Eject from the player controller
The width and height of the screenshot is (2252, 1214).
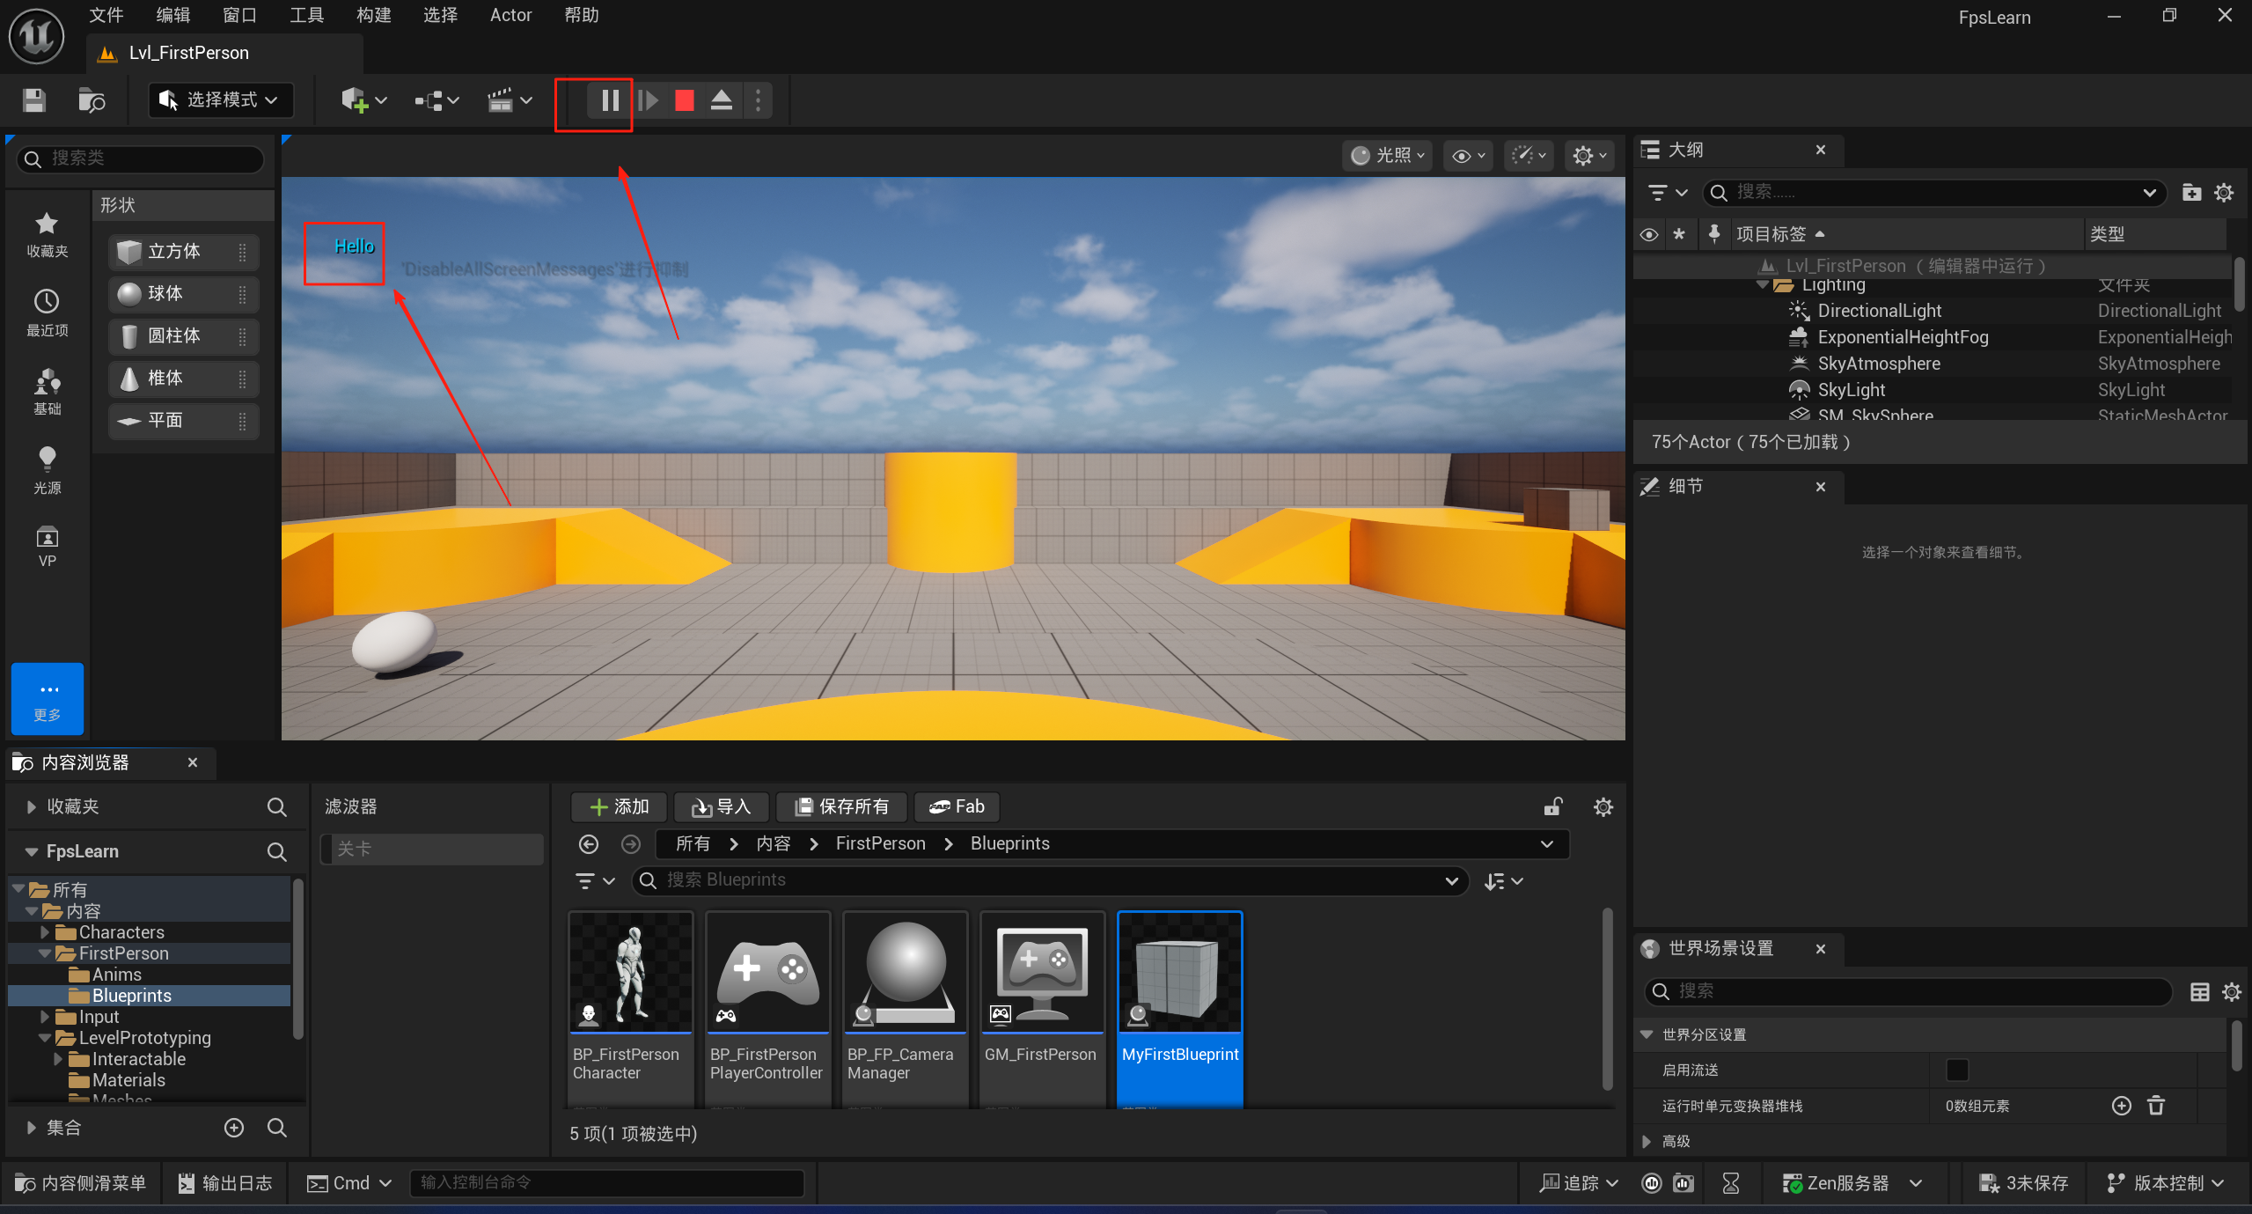click(x=722, y=100)
